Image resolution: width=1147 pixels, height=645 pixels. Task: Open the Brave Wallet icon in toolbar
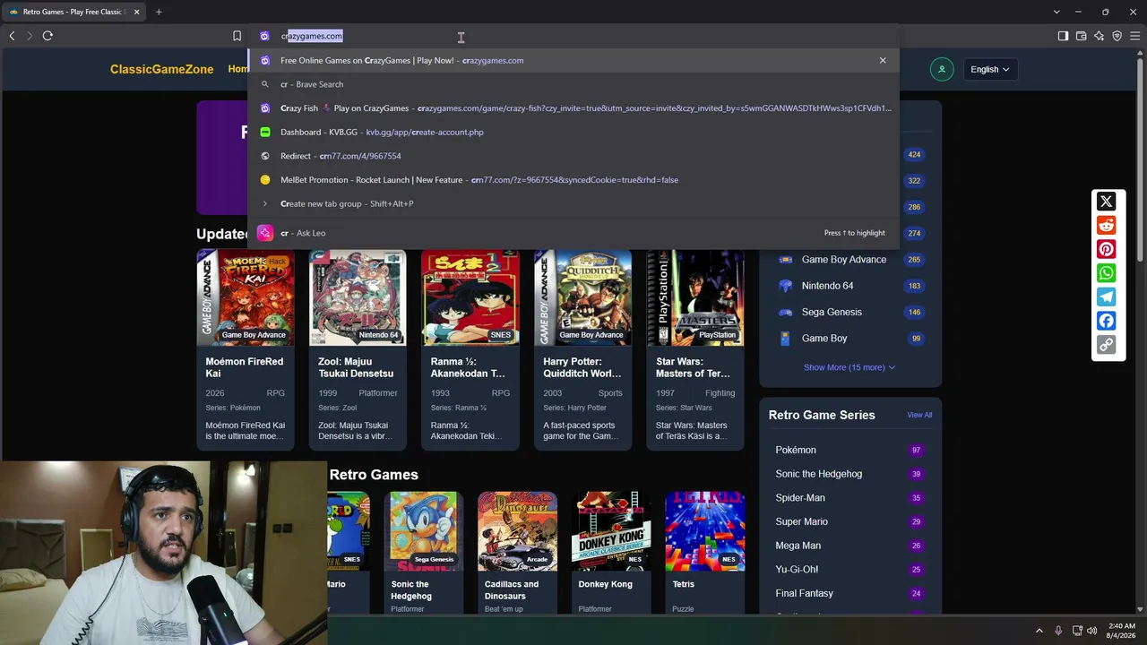click(1081, 36)
